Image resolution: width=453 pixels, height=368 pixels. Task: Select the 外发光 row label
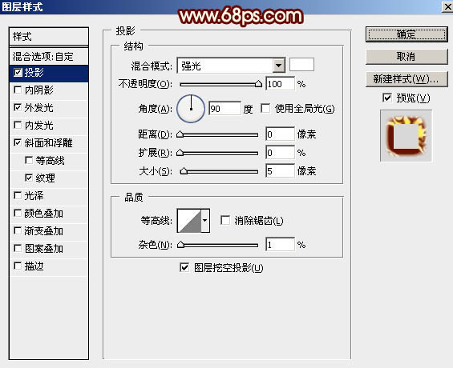[38, 107]
